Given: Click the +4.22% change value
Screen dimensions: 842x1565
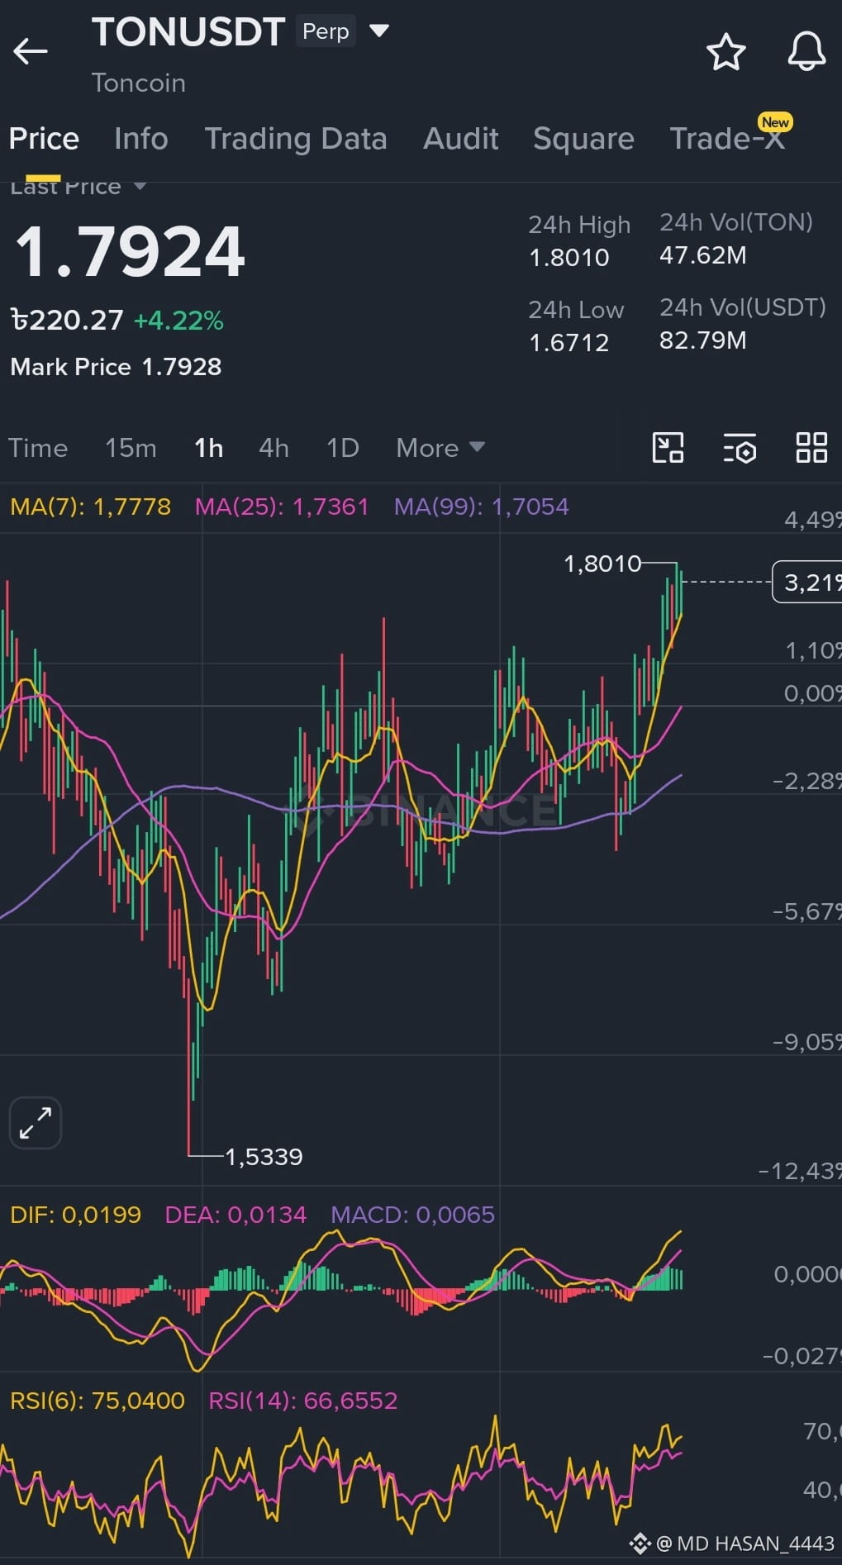Looking at the screenshot, I should click(x=178, y=321).
